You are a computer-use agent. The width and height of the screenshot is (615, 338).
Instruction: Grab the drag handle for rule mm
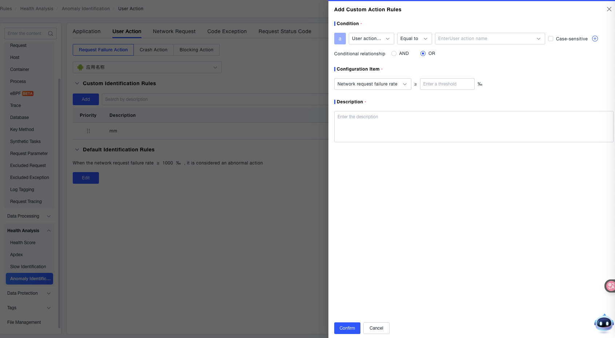[x=88, y=131]
